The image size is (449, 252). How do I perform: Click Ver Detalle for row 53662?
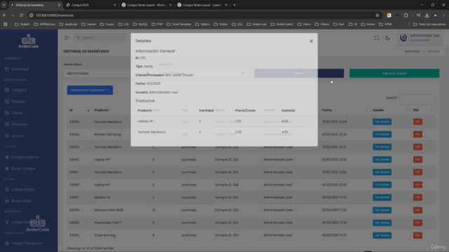click(x=382, y=160)
